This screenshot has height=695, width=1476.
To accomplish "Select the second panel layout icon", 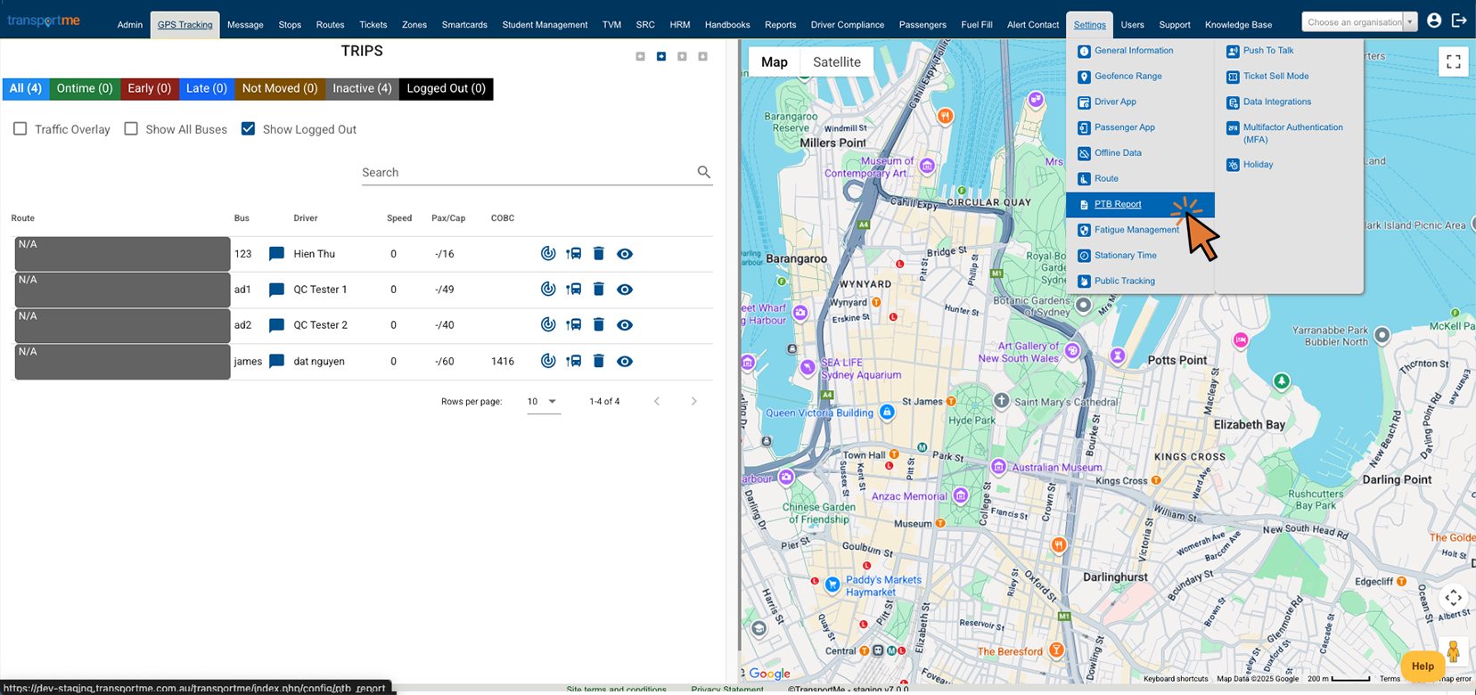I will [x=661, y=56].
